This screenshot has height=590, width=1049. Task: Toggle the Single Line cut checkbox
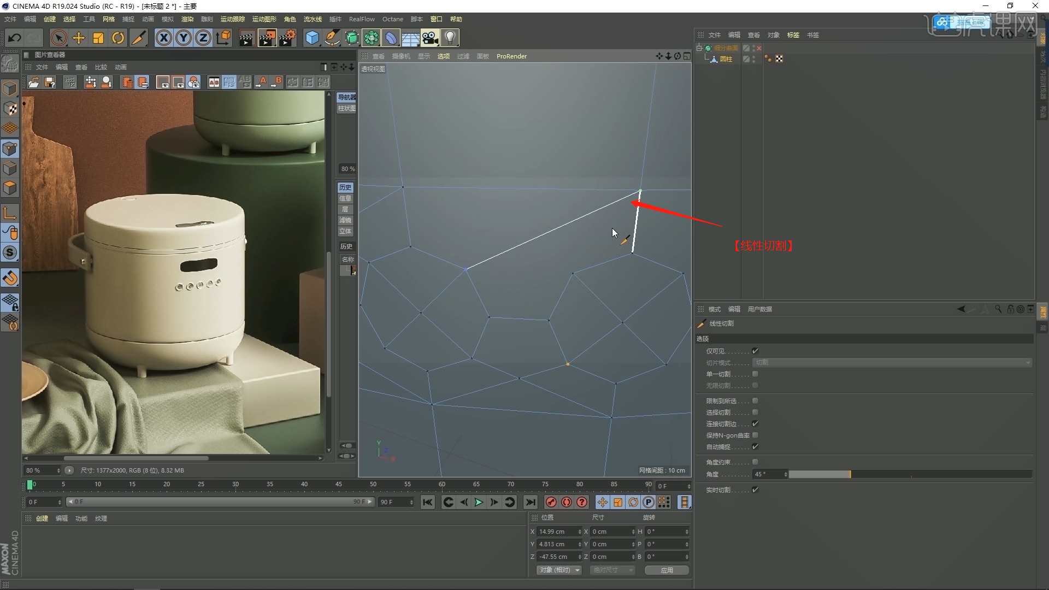point(755,374)
